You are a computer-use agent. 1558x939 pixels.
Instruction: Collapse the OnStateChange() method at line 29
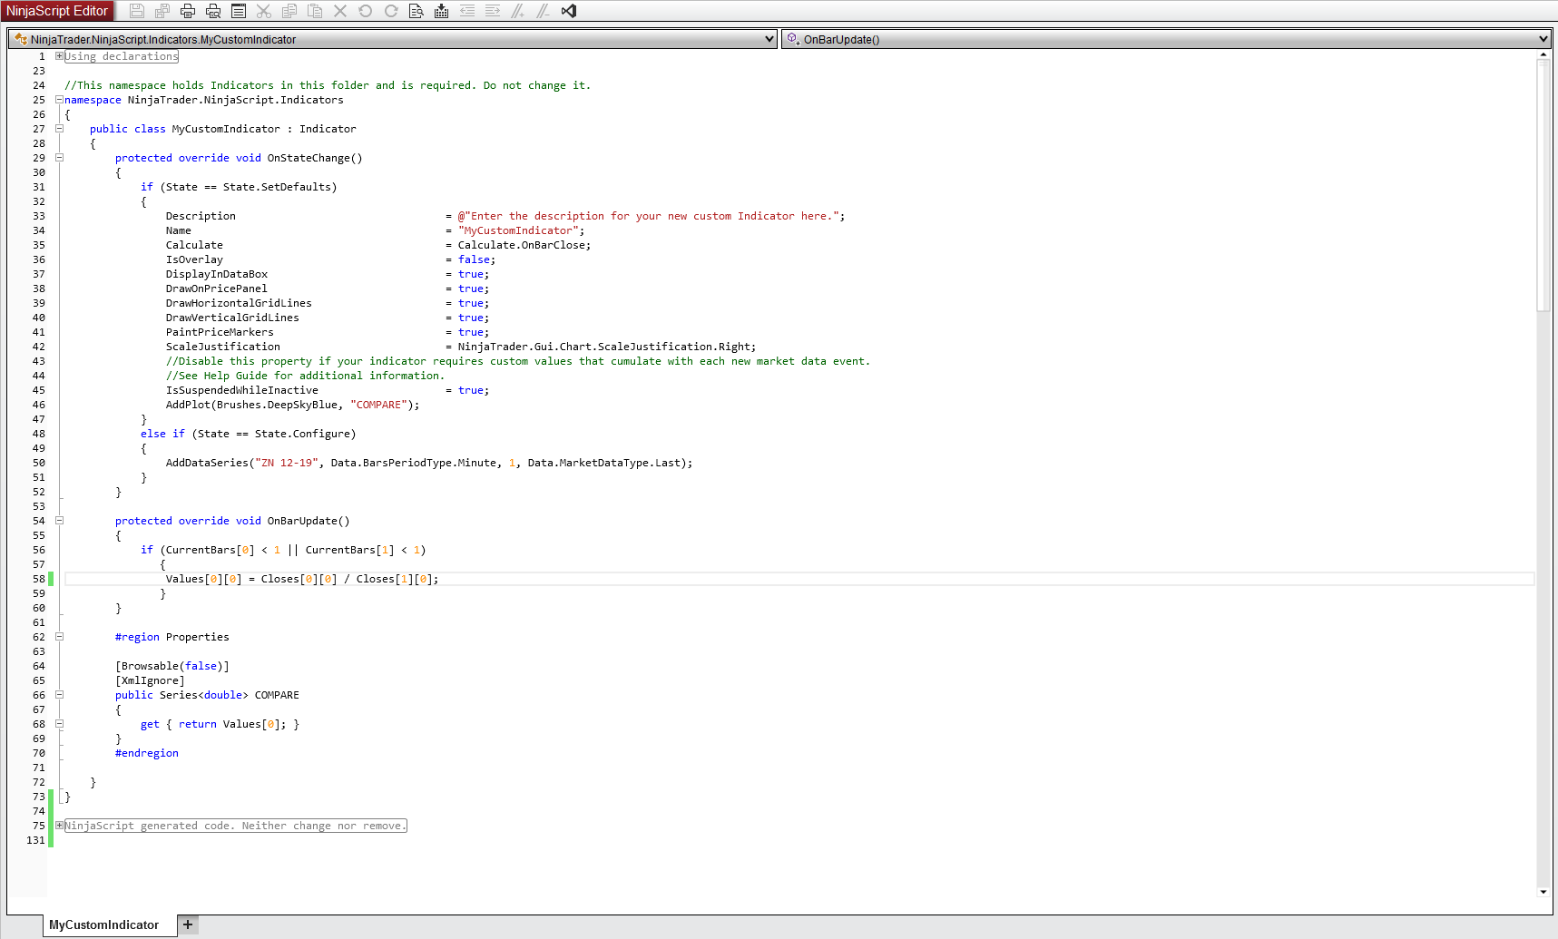59,158
